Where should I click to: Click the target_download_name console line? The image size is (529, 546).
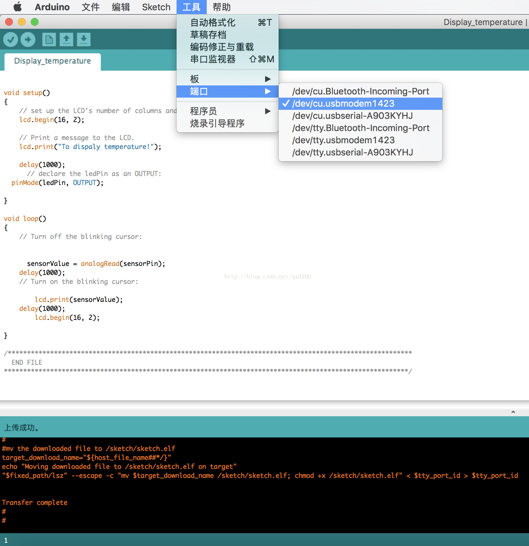[x=87, y=458]
